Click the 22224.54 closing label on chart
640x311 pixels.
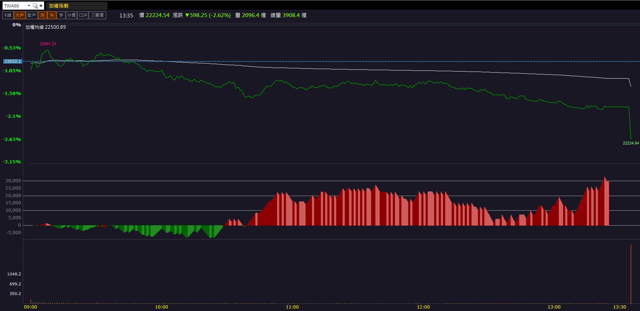tap(631, 143)
